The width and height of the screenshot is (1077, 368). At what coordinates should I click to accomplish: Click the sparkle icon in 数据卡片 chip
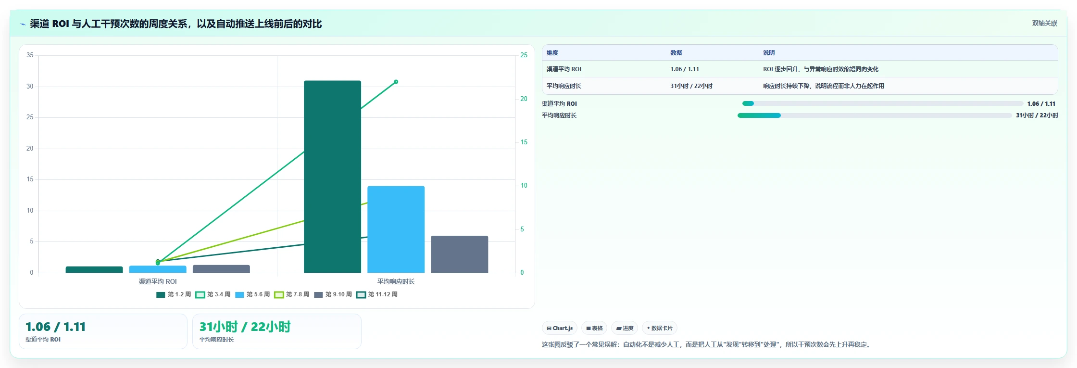(648, 328)
